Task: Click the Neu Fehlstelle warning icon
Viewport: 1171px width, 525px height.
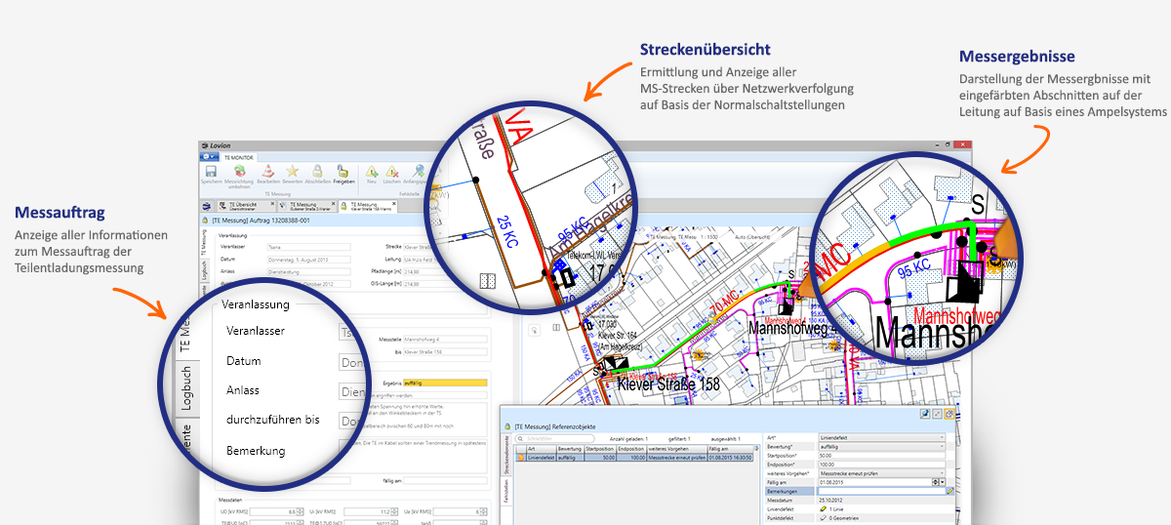Action: coord(372,172)
